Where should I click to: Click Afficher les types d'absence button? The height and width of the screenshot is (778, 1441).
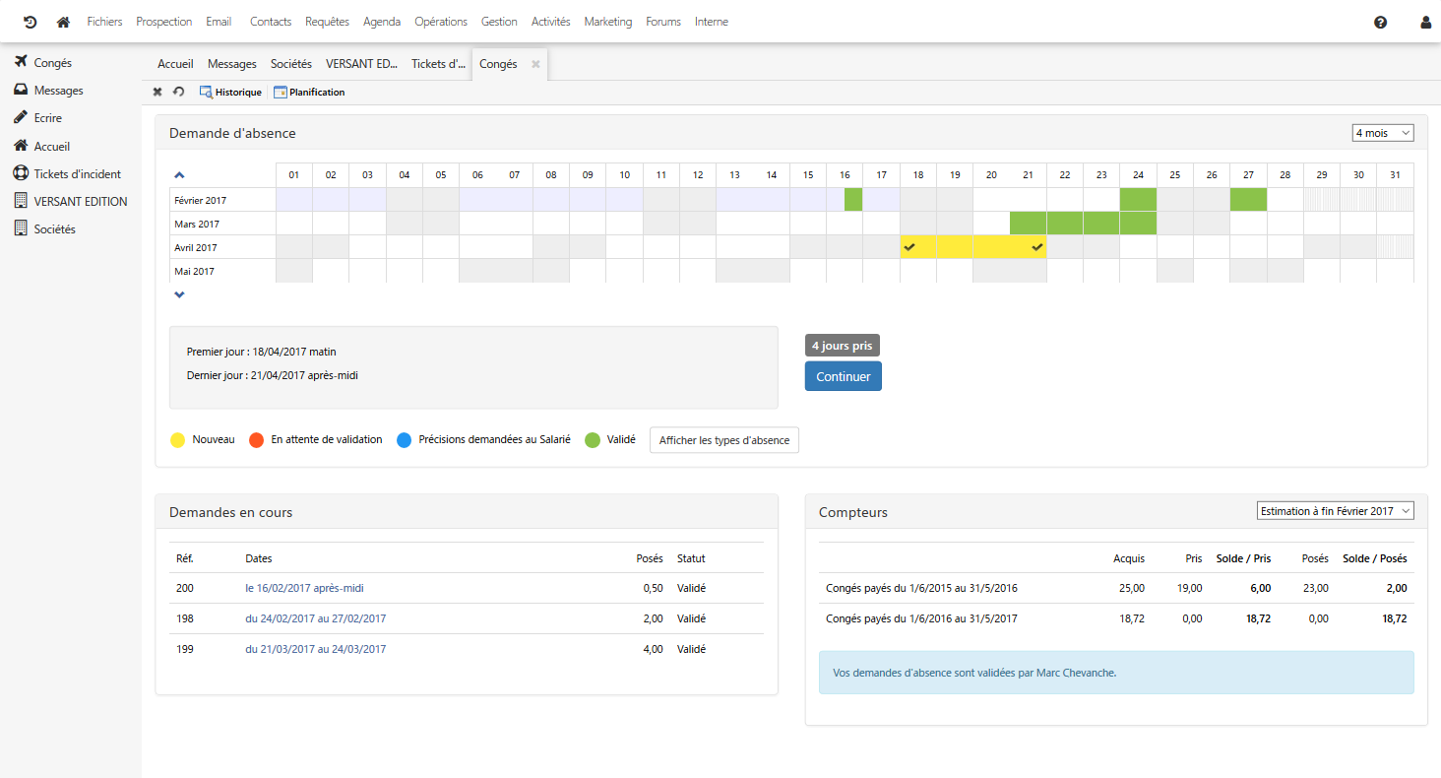[x=724, y=440]
